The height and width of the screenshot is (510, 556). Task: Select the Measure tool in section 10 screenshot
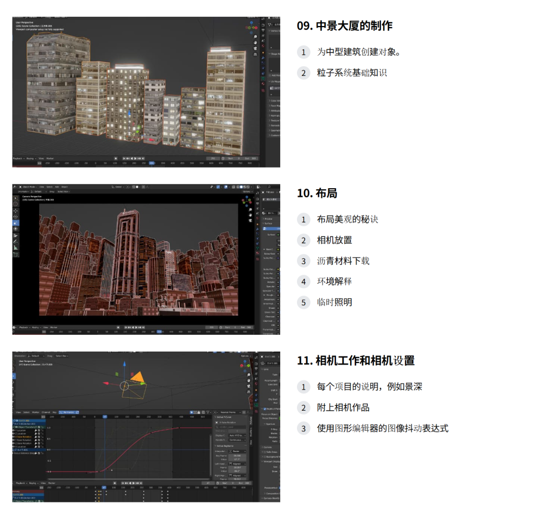pyautogui.click(x=16, y=248)
